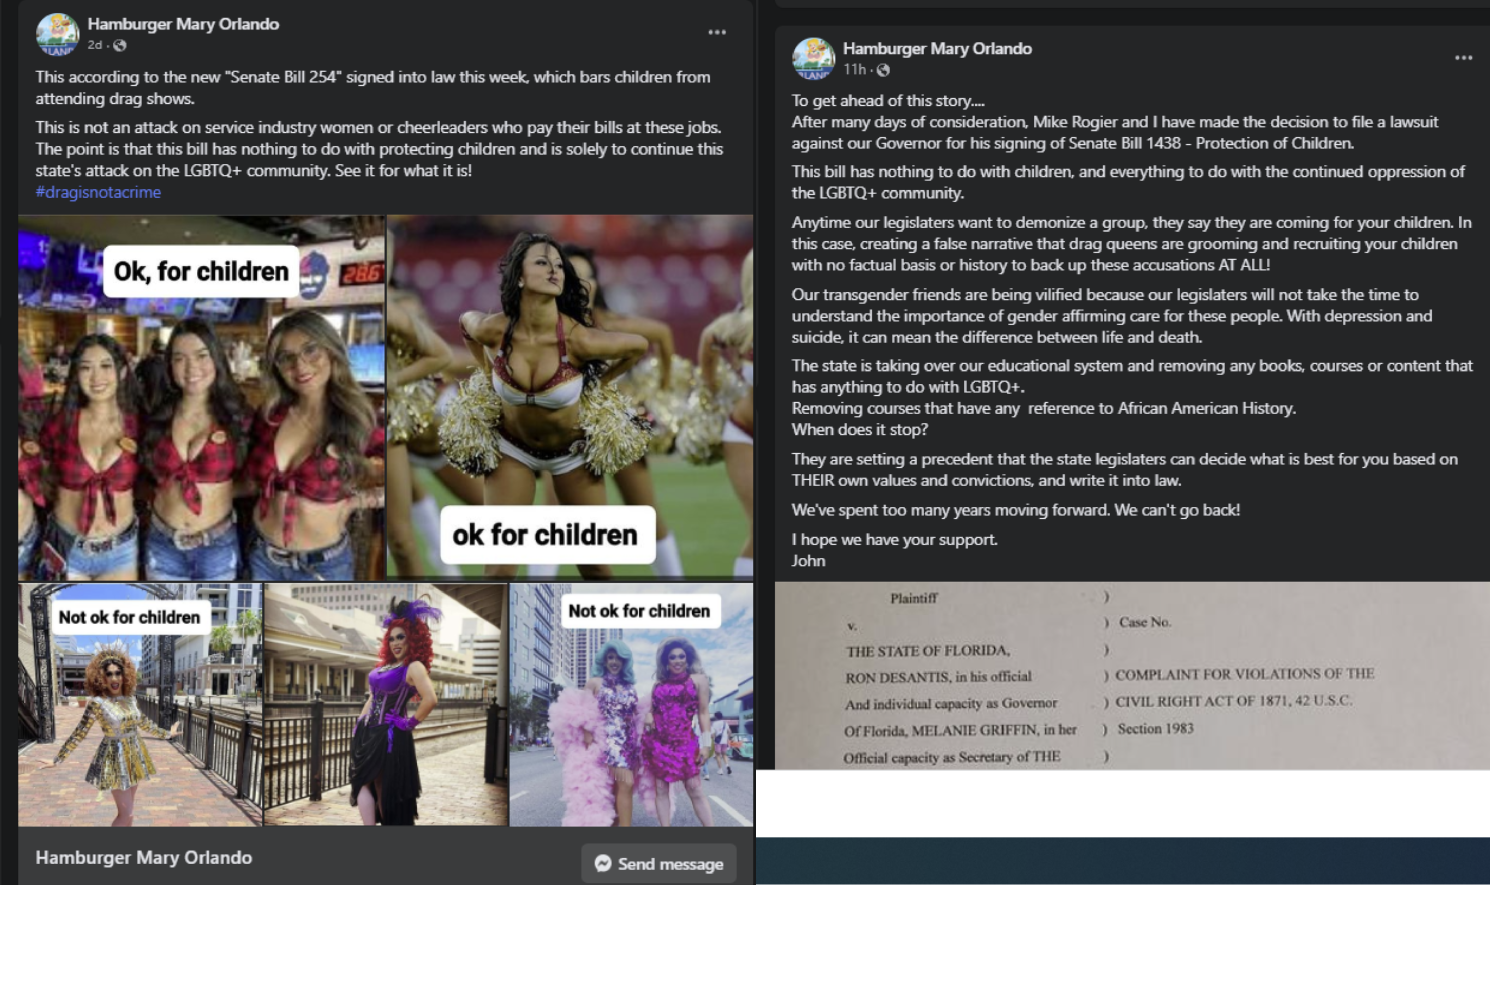Open purple corset drag queen photo

point(385,705)
